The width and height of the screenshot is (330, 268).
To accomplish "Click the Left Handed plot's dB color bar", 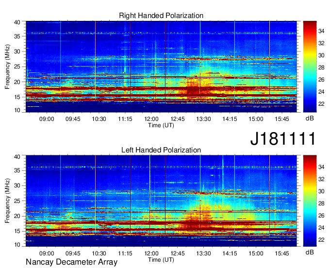I will tap(310, 201).
